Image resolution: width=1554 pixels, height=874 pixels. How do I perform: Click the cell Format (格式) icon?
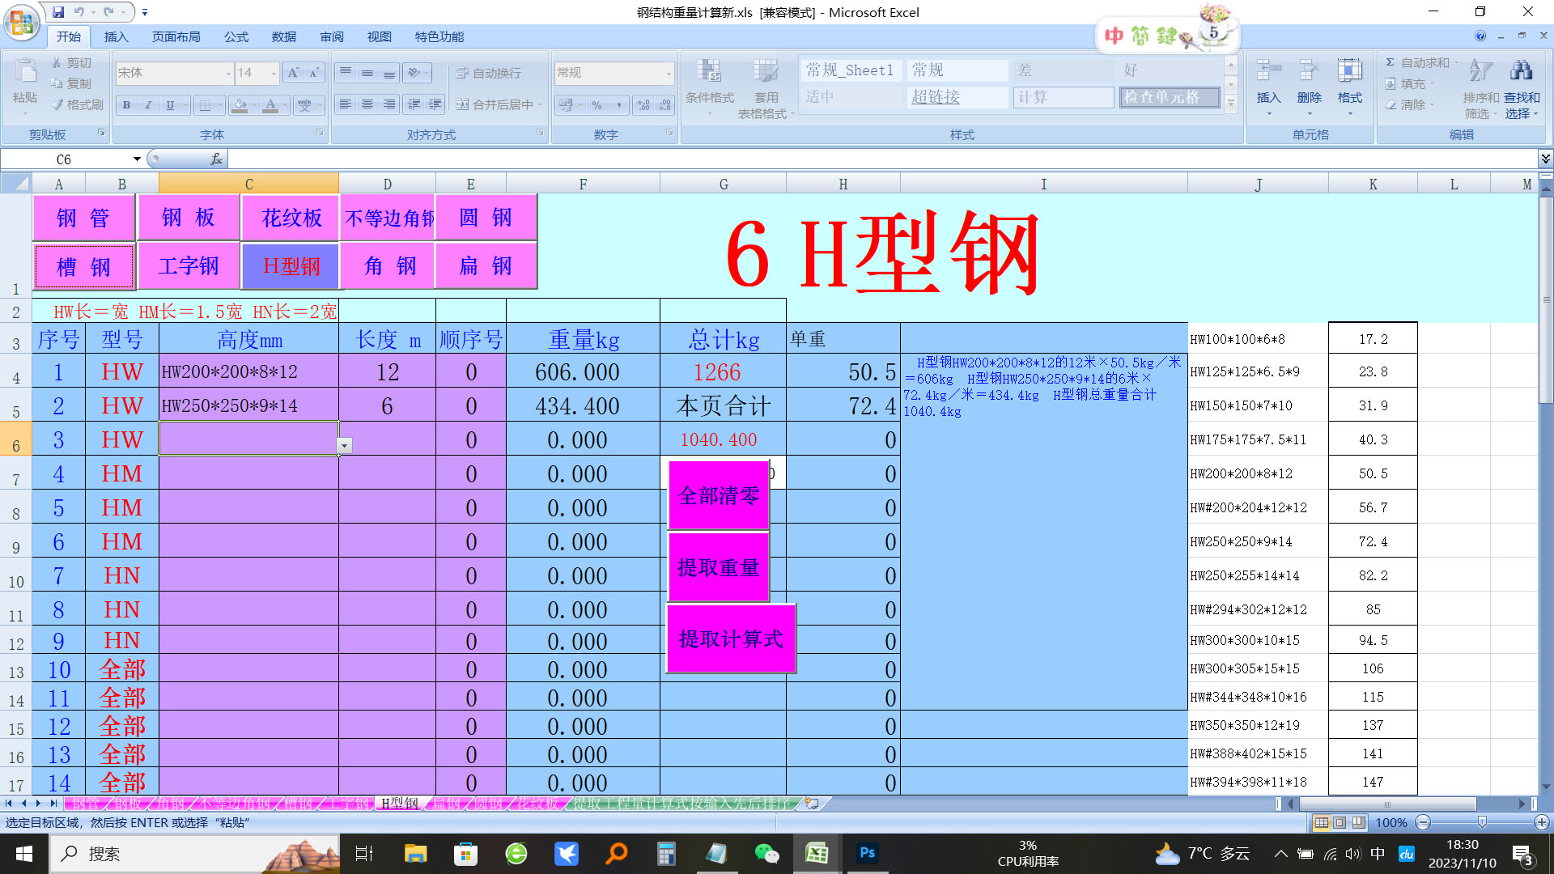pos(1349,71)
